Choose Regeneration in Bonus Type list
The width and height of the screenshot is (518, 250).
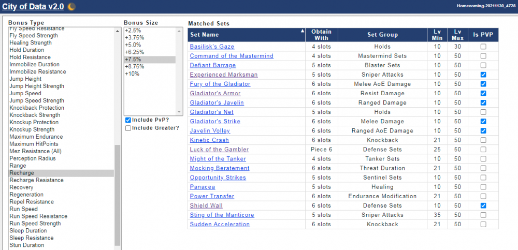tap(27, 195)
